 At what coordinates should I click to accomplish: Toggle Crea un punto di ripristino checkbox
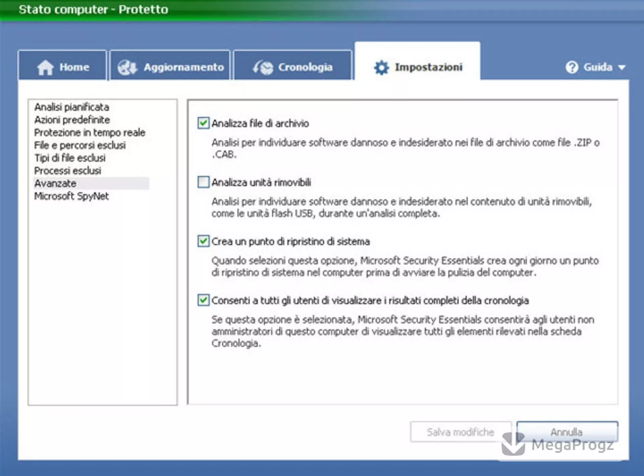(x=203, y=241)
